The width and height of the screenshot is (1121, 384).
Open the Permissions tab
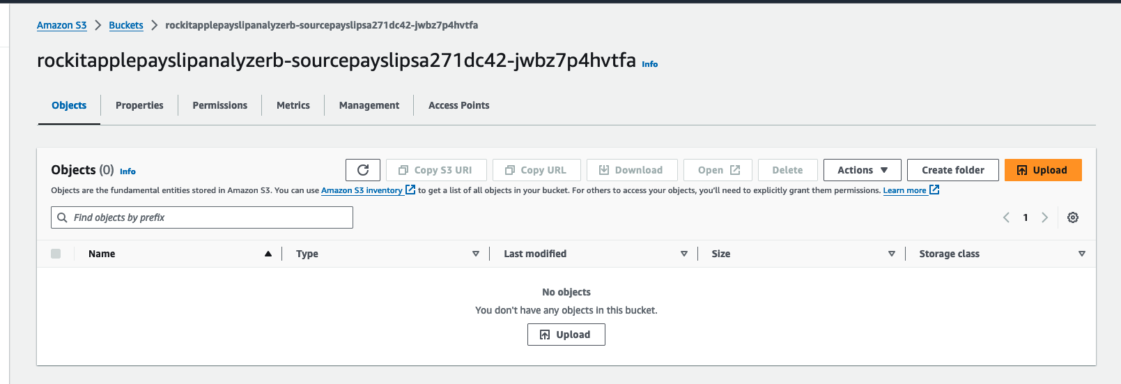point(220,105)
